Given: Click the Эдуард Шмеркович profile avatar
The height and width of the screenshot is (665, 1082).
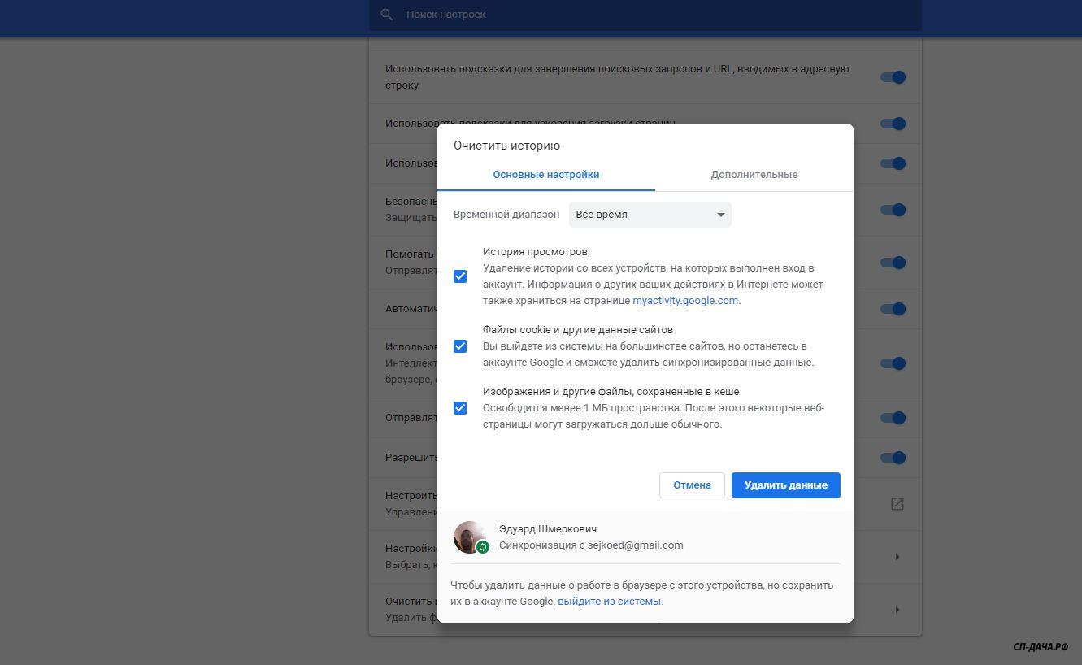Looking at the screenshot, I should coord(468,537).
